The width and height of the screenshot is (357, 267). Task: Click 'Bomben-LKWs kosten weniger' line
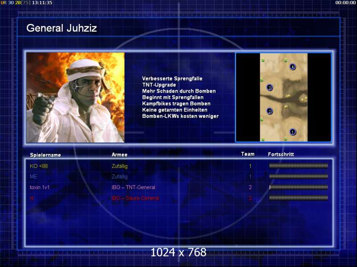[180, 116]
